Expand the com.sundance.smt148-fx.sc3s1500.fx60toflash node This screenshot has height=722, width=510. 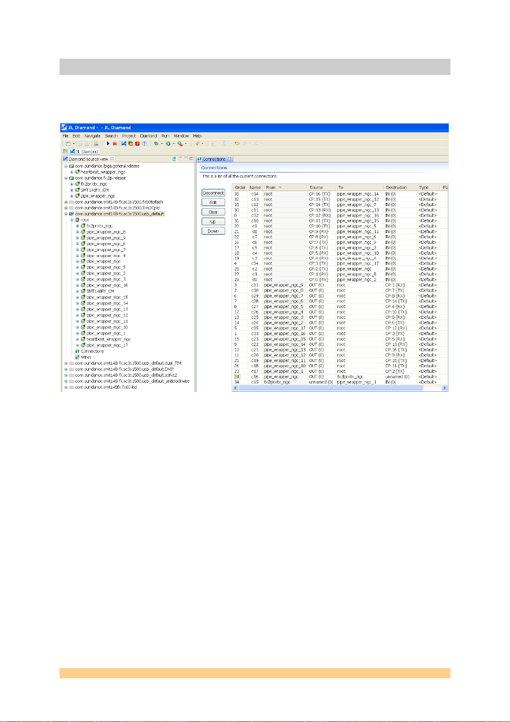click(66, 202)
